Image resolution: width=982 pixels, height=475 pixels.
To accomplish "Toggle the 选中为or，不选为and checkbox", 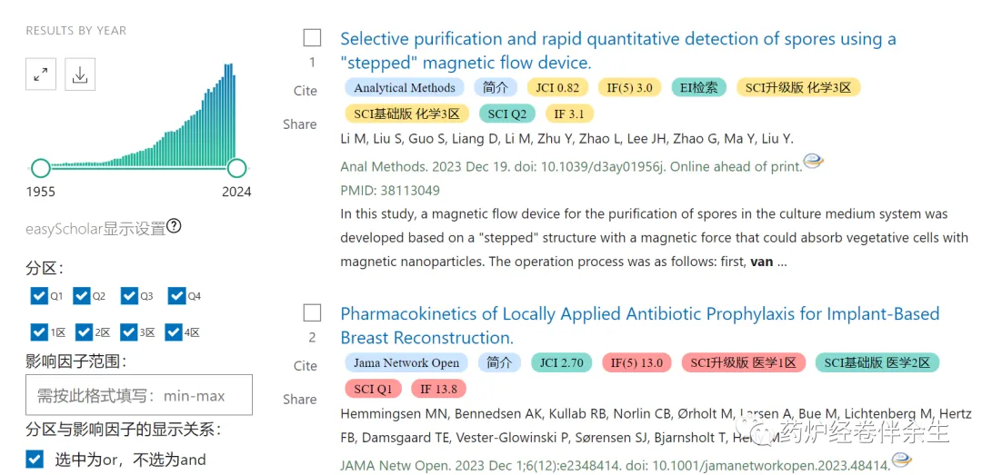I will [35, 459].
